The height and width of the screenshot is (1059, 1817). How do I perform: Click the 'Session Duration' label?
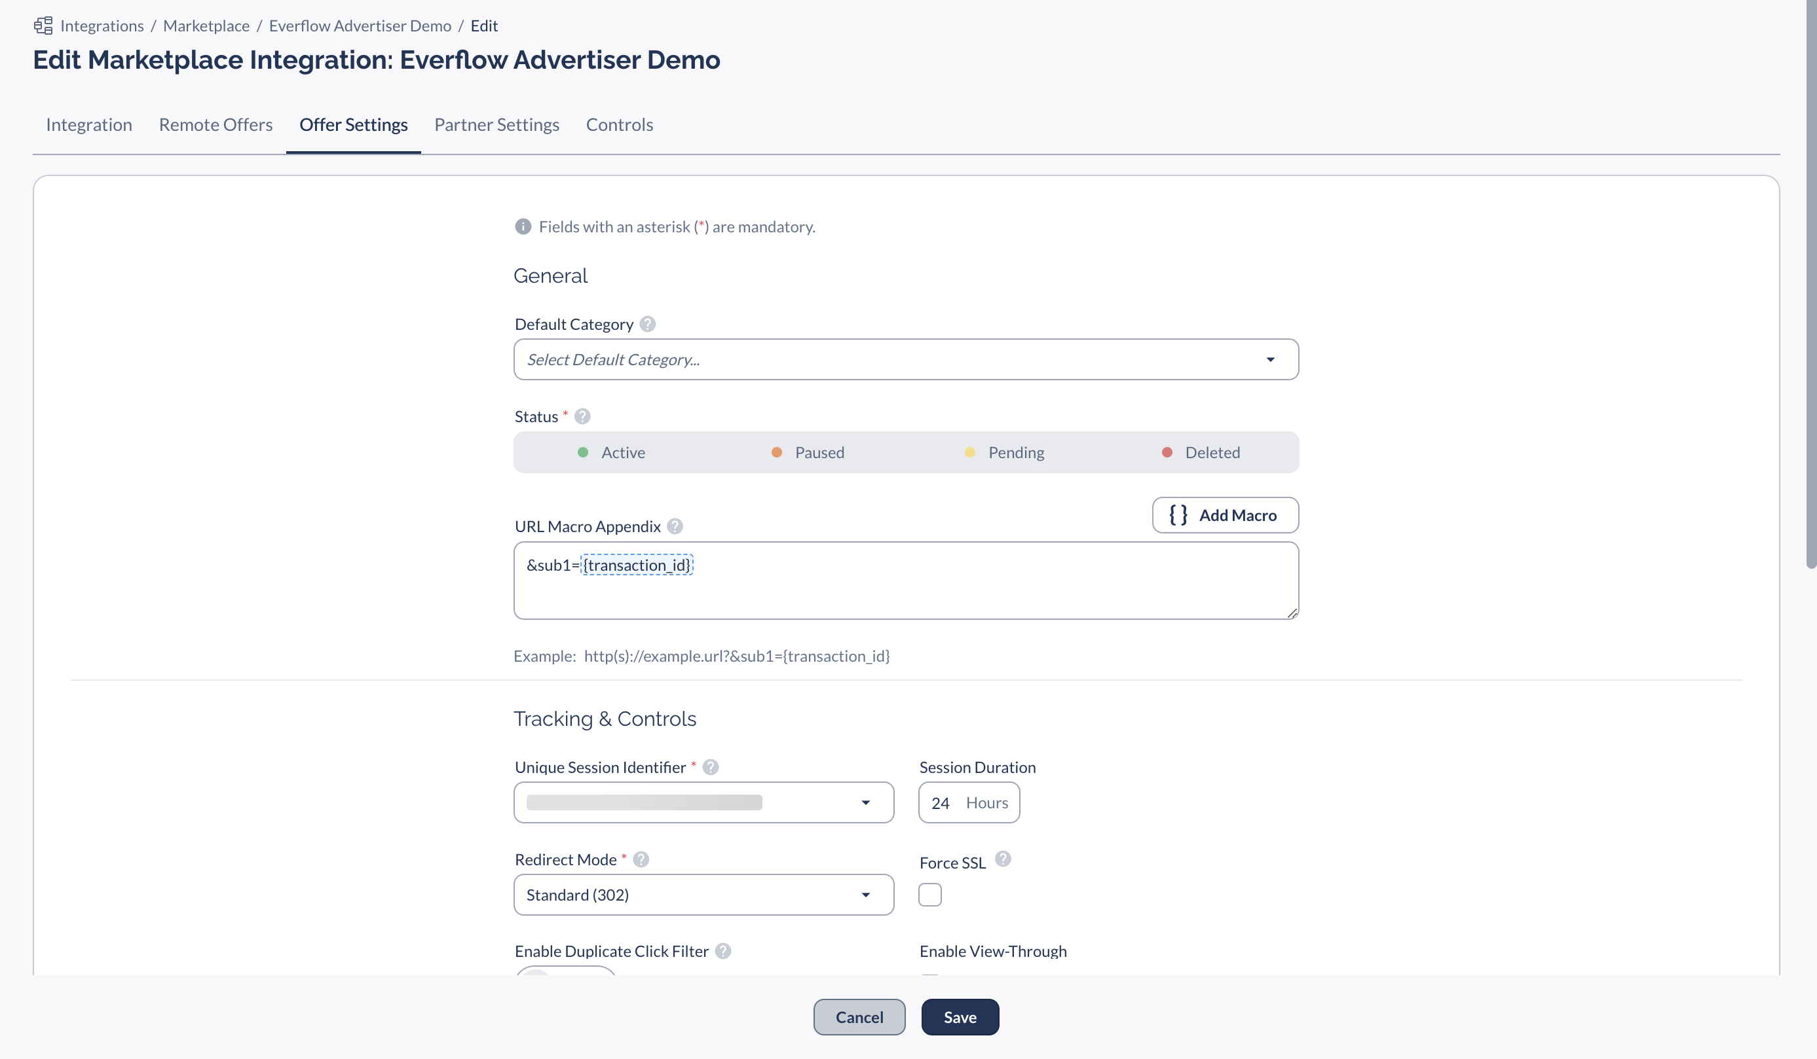(x=977, y=767)
